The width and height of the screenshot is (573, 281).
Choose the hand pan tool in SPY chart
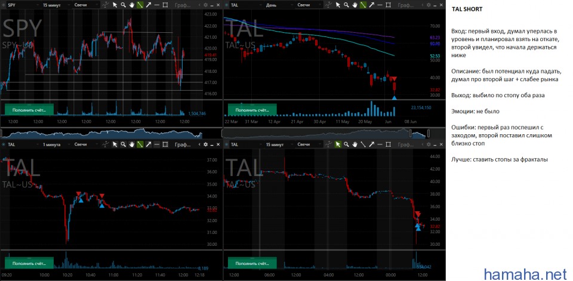(x=131, y=5)
